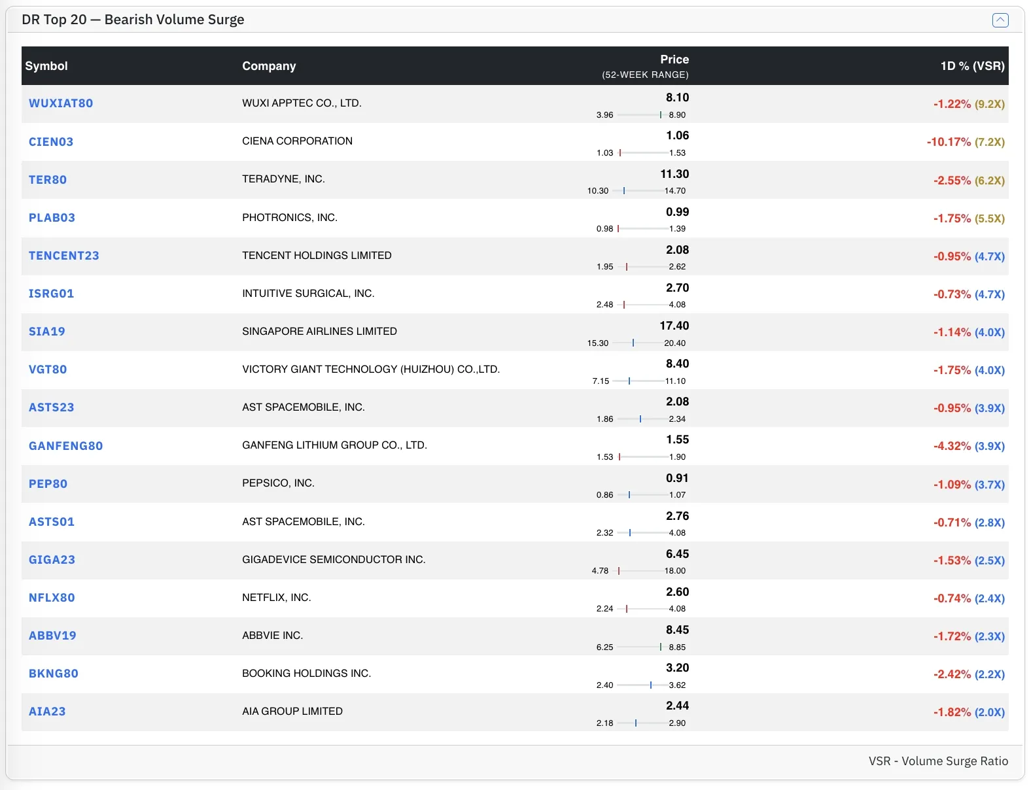Click PEPSICO, INC. company name
Viewport: 1031px width, 790px height.
278,483
